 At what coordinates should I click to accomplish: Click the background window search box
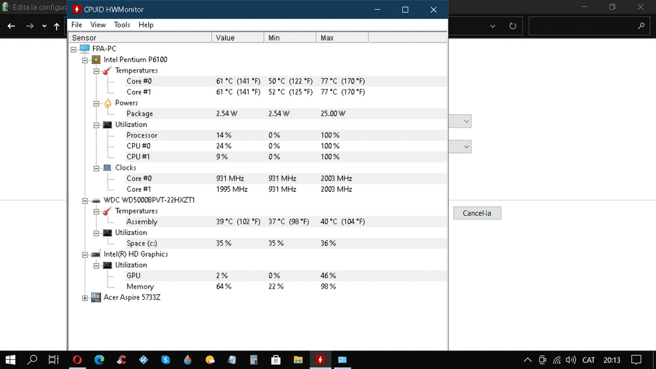(x=589, y=26)
